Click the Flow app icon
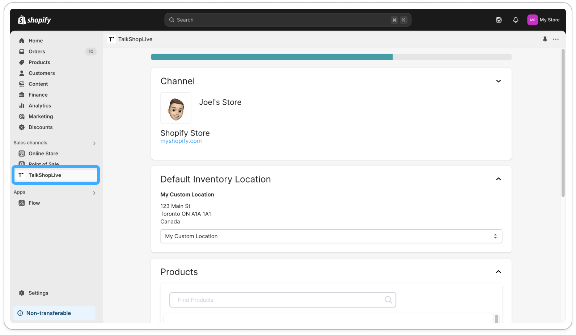Image resolution: width=576 pixels, height=335 pixels. [22, 203]
